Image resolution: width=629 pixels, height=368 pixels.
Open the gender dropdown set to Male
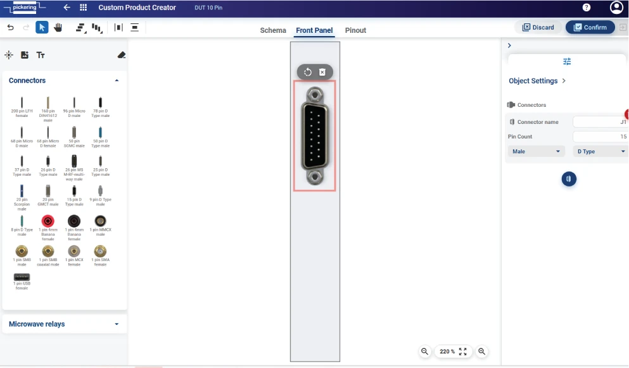click(x=536, y=151)
